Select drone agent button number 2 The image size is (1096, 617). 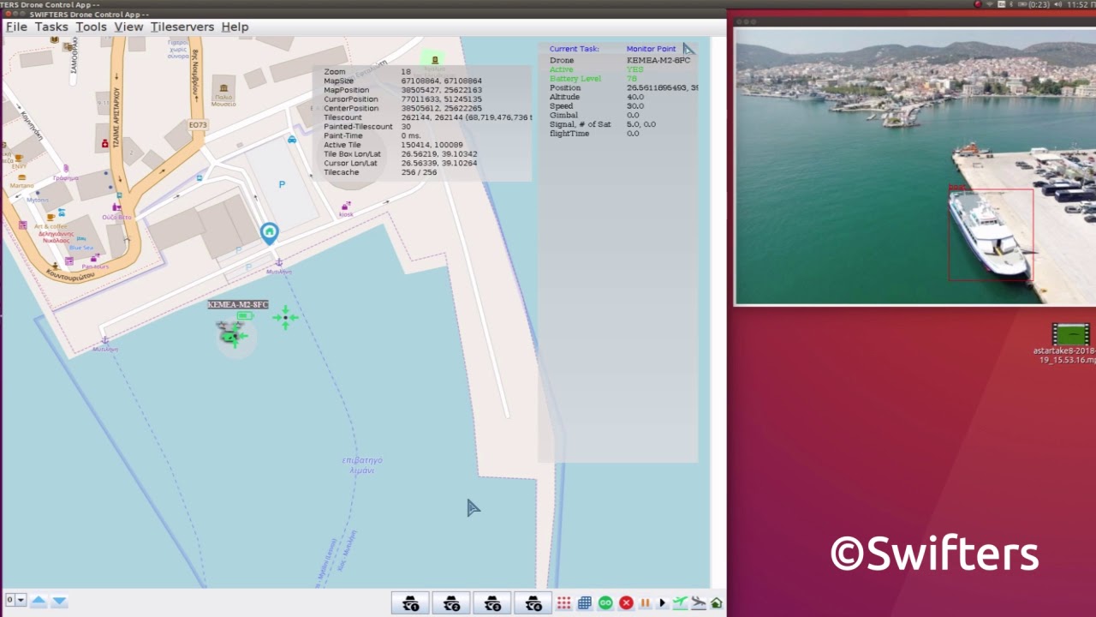coord(451,602)
